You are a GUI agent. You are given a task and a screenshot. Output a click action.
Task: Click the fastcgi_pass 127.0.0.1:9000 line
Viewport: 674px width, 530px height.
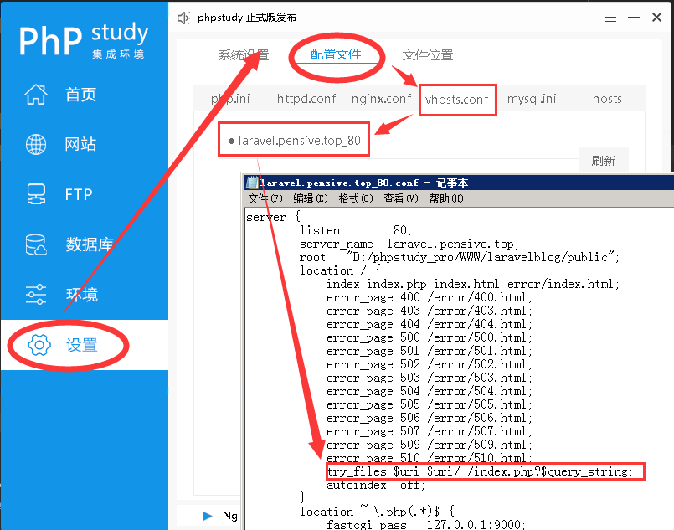(425, 524)
